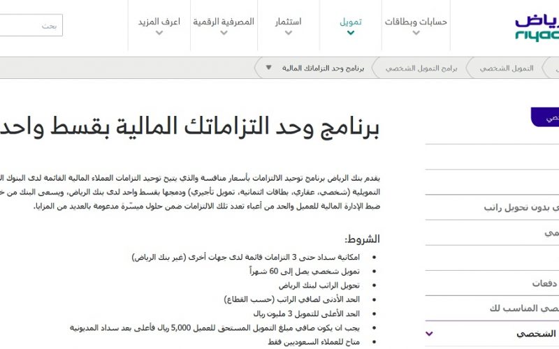
Task: Go to برامج التمويل الشخصي breadcrumb
Action: point(421,68)
